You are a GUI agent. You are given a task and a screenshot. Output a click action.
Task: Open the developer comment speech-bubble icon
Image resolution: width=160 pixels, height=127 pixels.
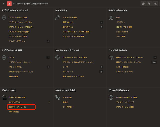click(x=143, y=4)
